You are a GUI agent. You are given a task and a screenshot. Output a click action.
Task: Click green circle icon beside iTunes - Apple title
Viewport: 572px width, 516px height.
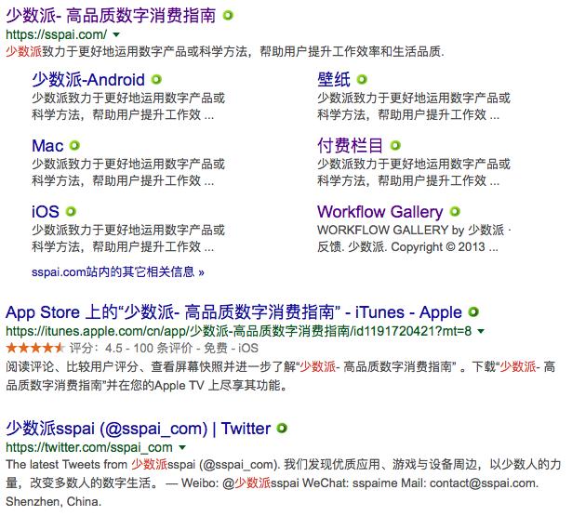[473, 312]
